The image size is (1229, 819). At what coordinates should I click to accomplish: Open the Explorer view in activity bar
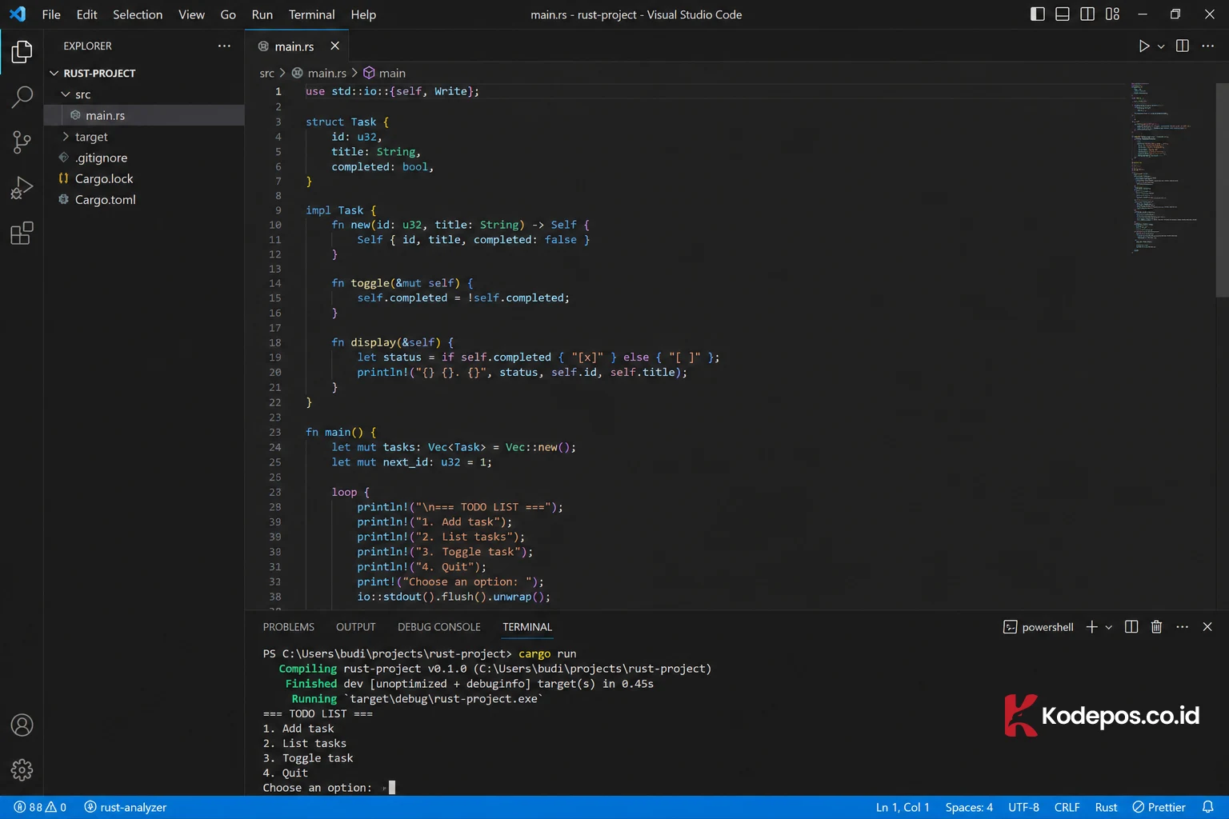click(22, 52)
